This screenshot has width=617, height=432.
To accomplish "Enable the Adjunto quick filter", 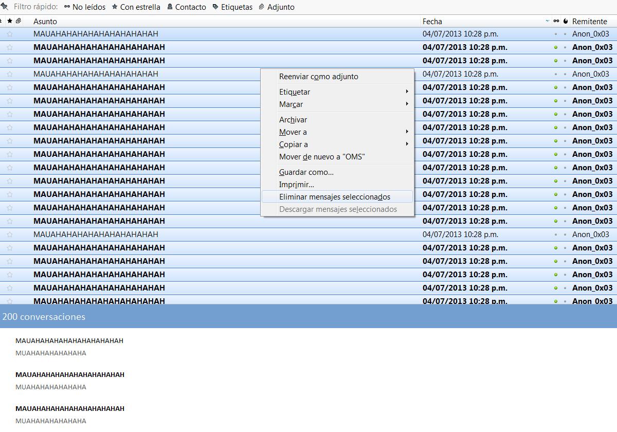I will [x=276, y=7].
